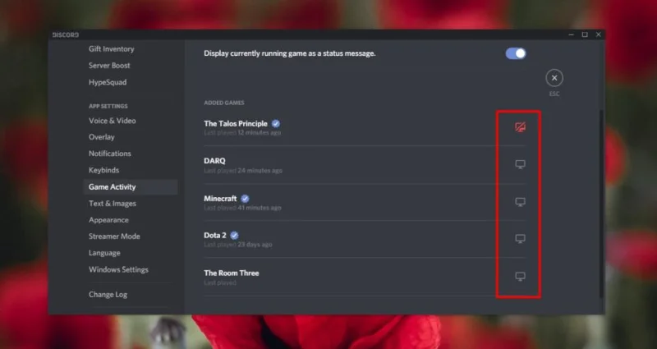Click Minecraft game name
Image resolution: width=657 pixels, height=349 pixels.
tap(220, 199)
